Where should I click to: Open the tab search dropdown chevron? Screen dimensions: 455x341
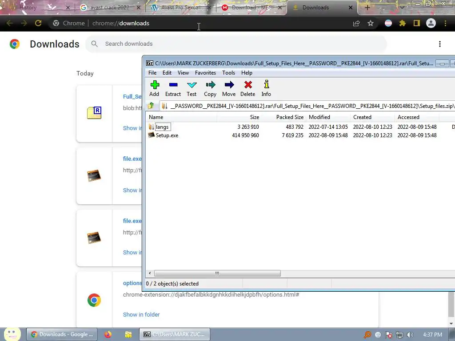[402, 8]
